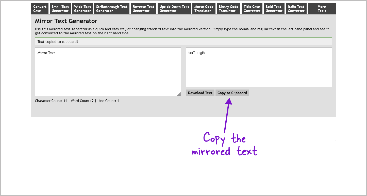Click the Copy to Clipboard button

(x=232, y=93)
